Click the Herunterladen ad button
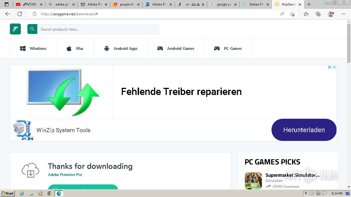This screenshot has height=197, width=351. 304,130
